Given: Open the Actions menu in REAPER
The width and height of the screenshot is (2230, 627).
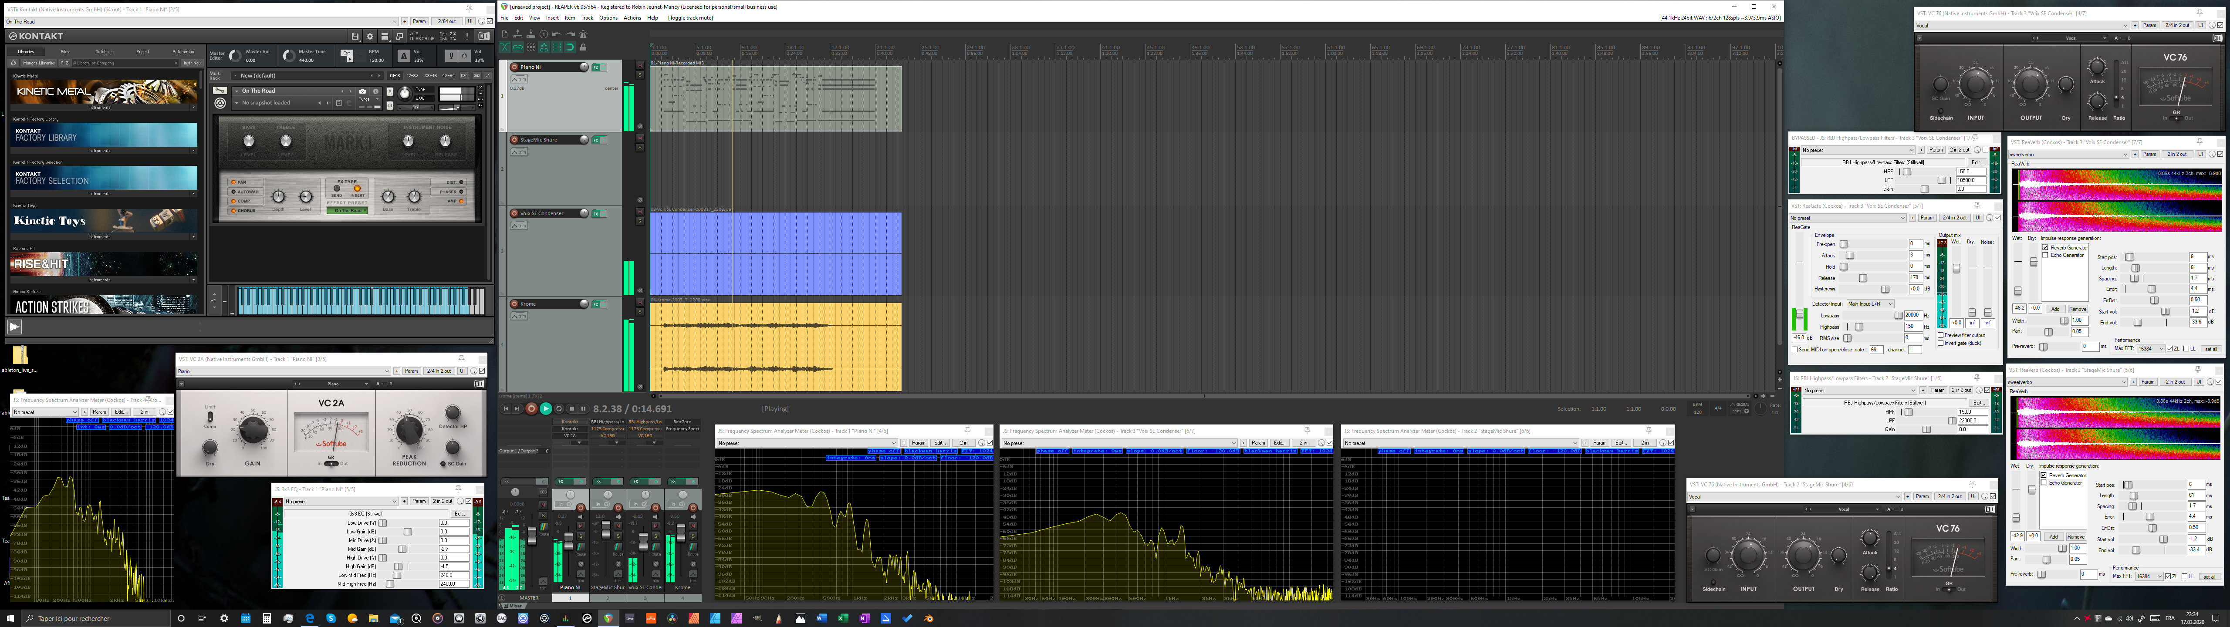Looking at the screenshot, I should [632, 17].
